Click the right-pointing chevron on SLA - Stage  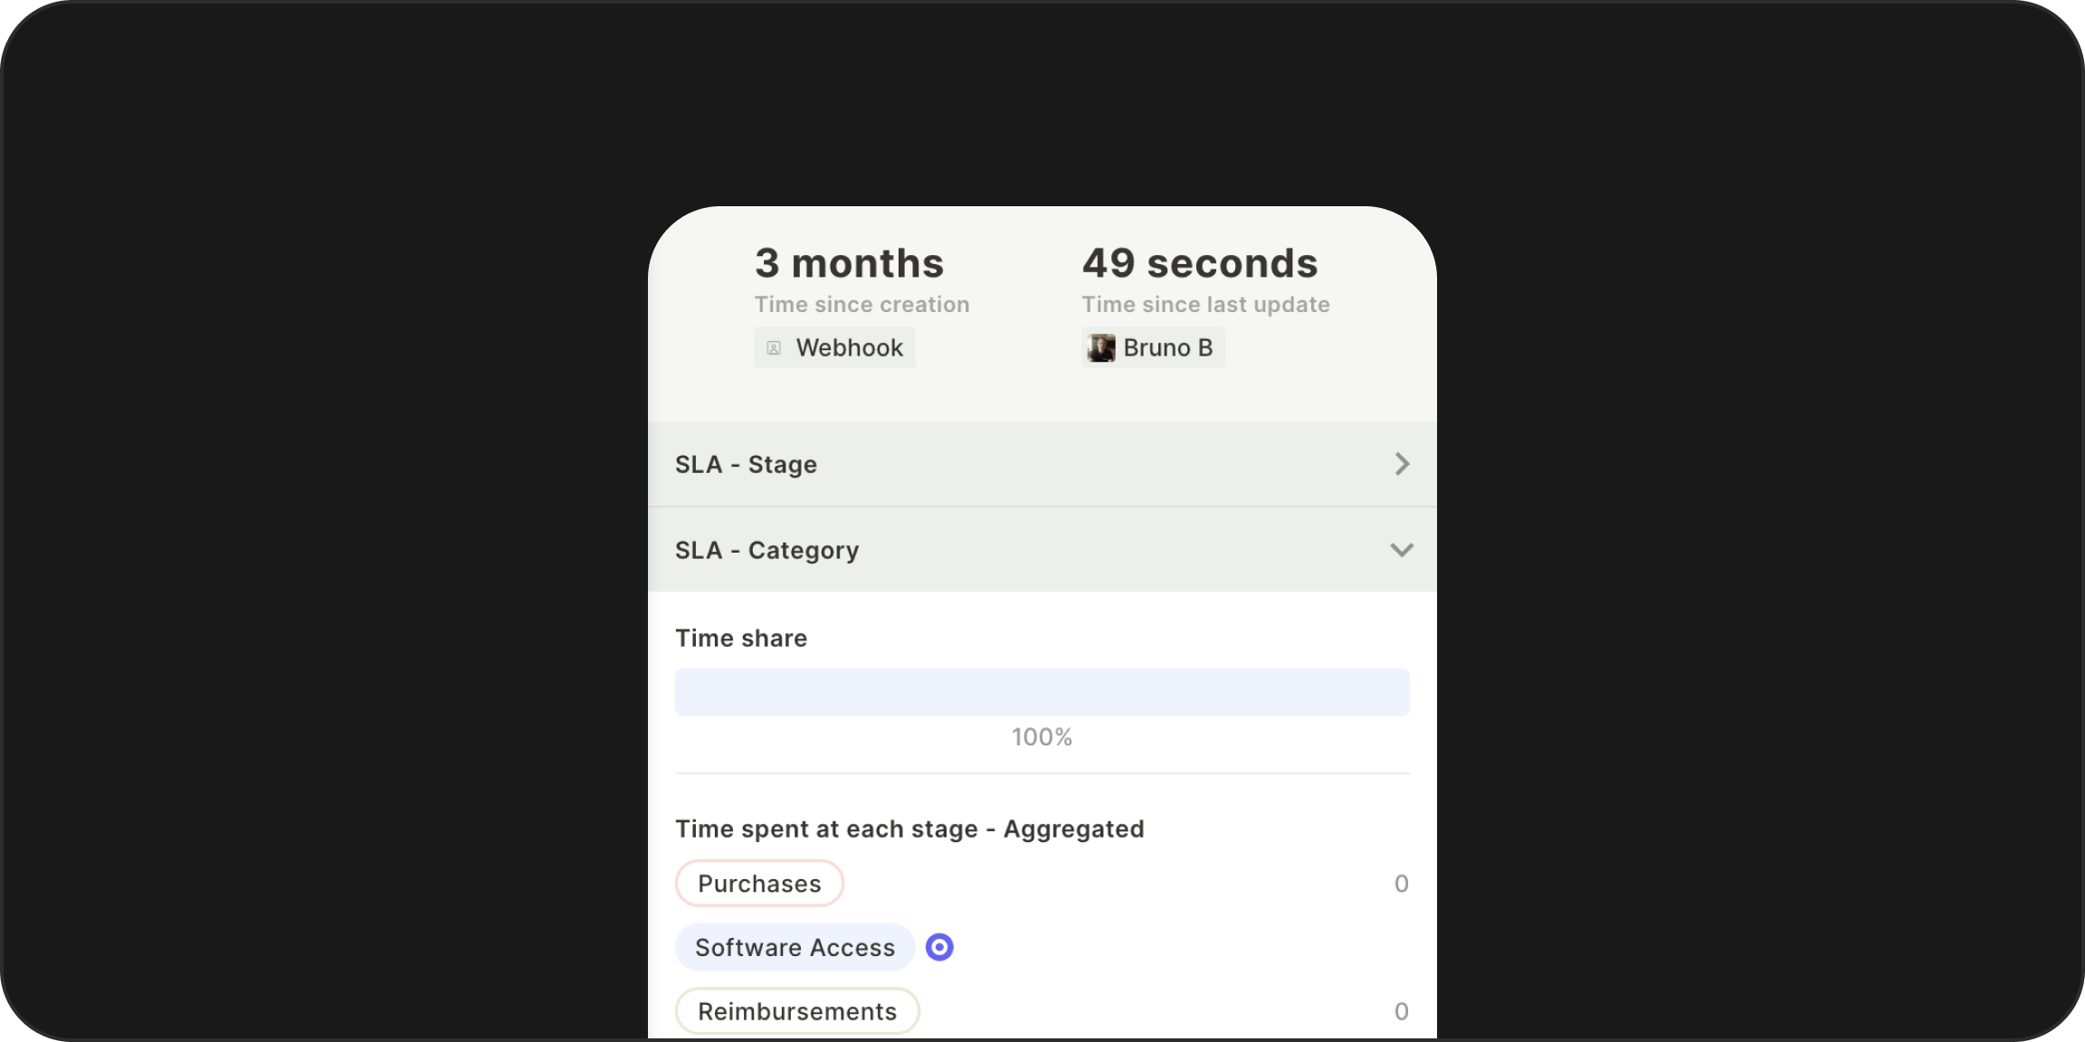tap(1402, 464)
